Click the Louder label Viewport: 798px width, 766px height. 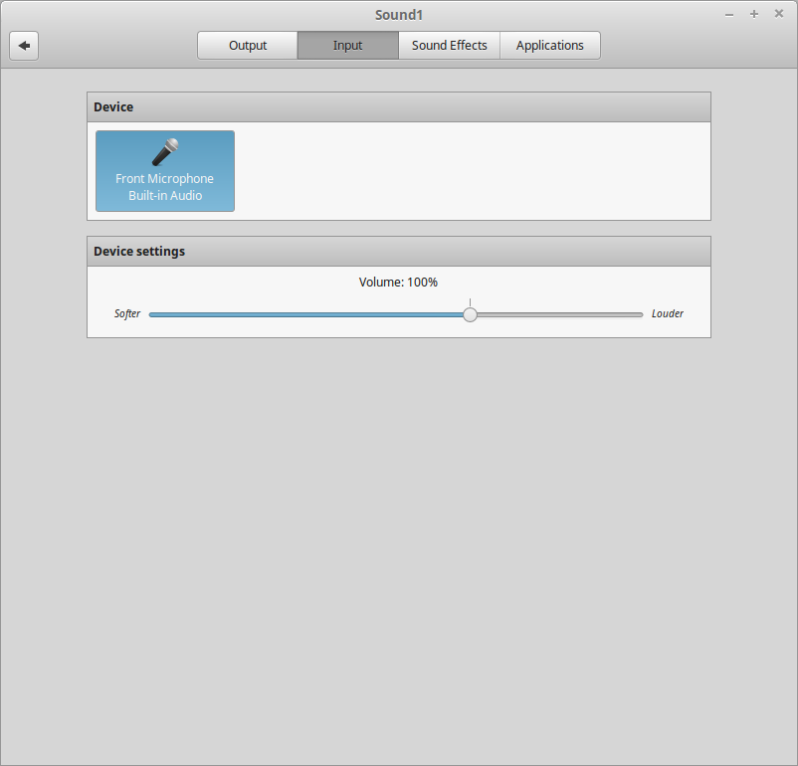click(668, 313)
